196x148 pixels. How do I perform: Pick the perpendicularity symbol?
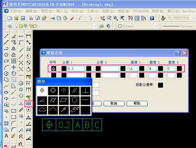85,90
